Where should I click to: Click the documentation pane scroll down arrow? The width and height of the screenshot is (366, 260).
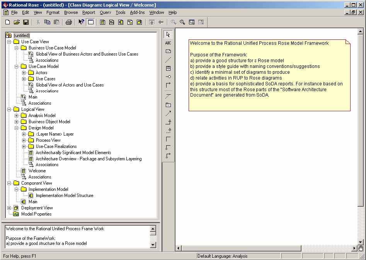click(153, 245)
